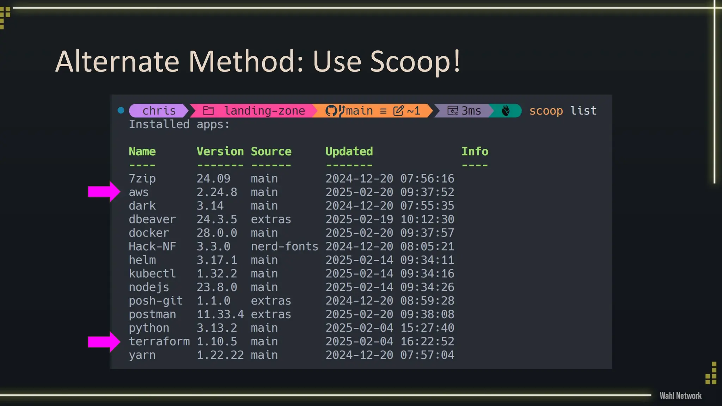
Task: Click the 'posh-git' app name
Action: coord(155,301)
